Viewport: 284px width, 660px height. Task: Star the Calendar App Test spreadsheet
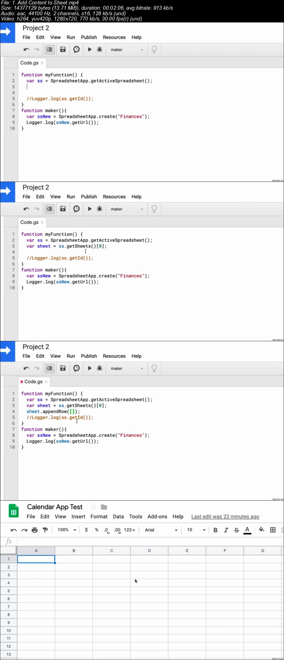click(x=94, y=507)
